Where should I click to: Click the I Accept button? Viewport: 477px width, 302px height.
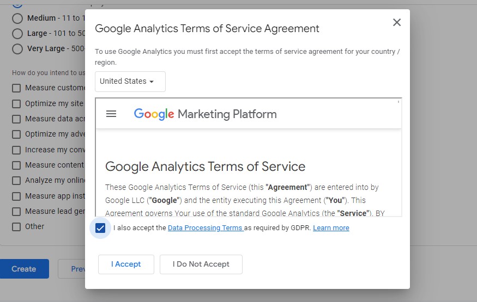(126, 264)
